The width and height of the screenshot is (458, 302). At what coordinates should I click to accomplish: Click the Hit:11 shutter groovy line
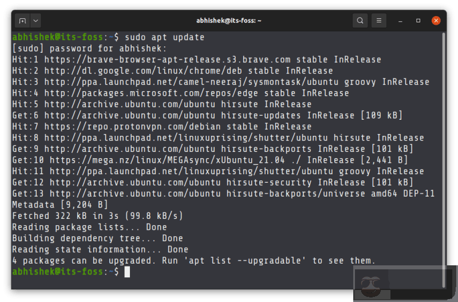[218, 171]
